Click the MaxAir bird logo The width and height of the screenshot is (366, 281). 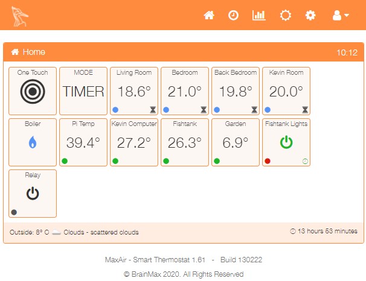click(x=19, y=16)
